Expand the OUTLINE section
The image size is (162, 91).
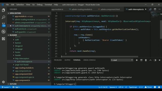pos(29,84)
